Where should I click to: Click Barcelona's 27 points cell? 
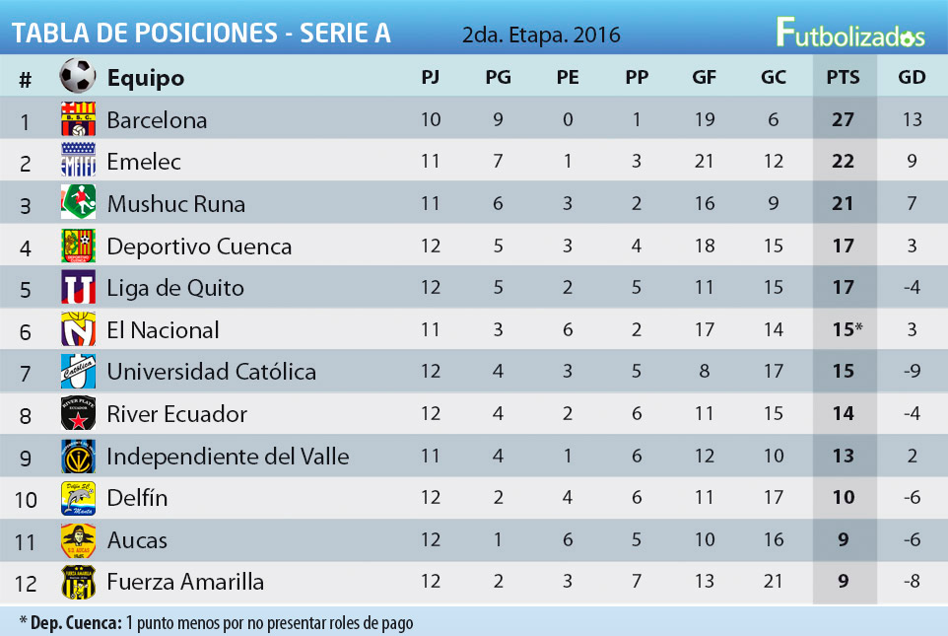(x=843, y=120)
